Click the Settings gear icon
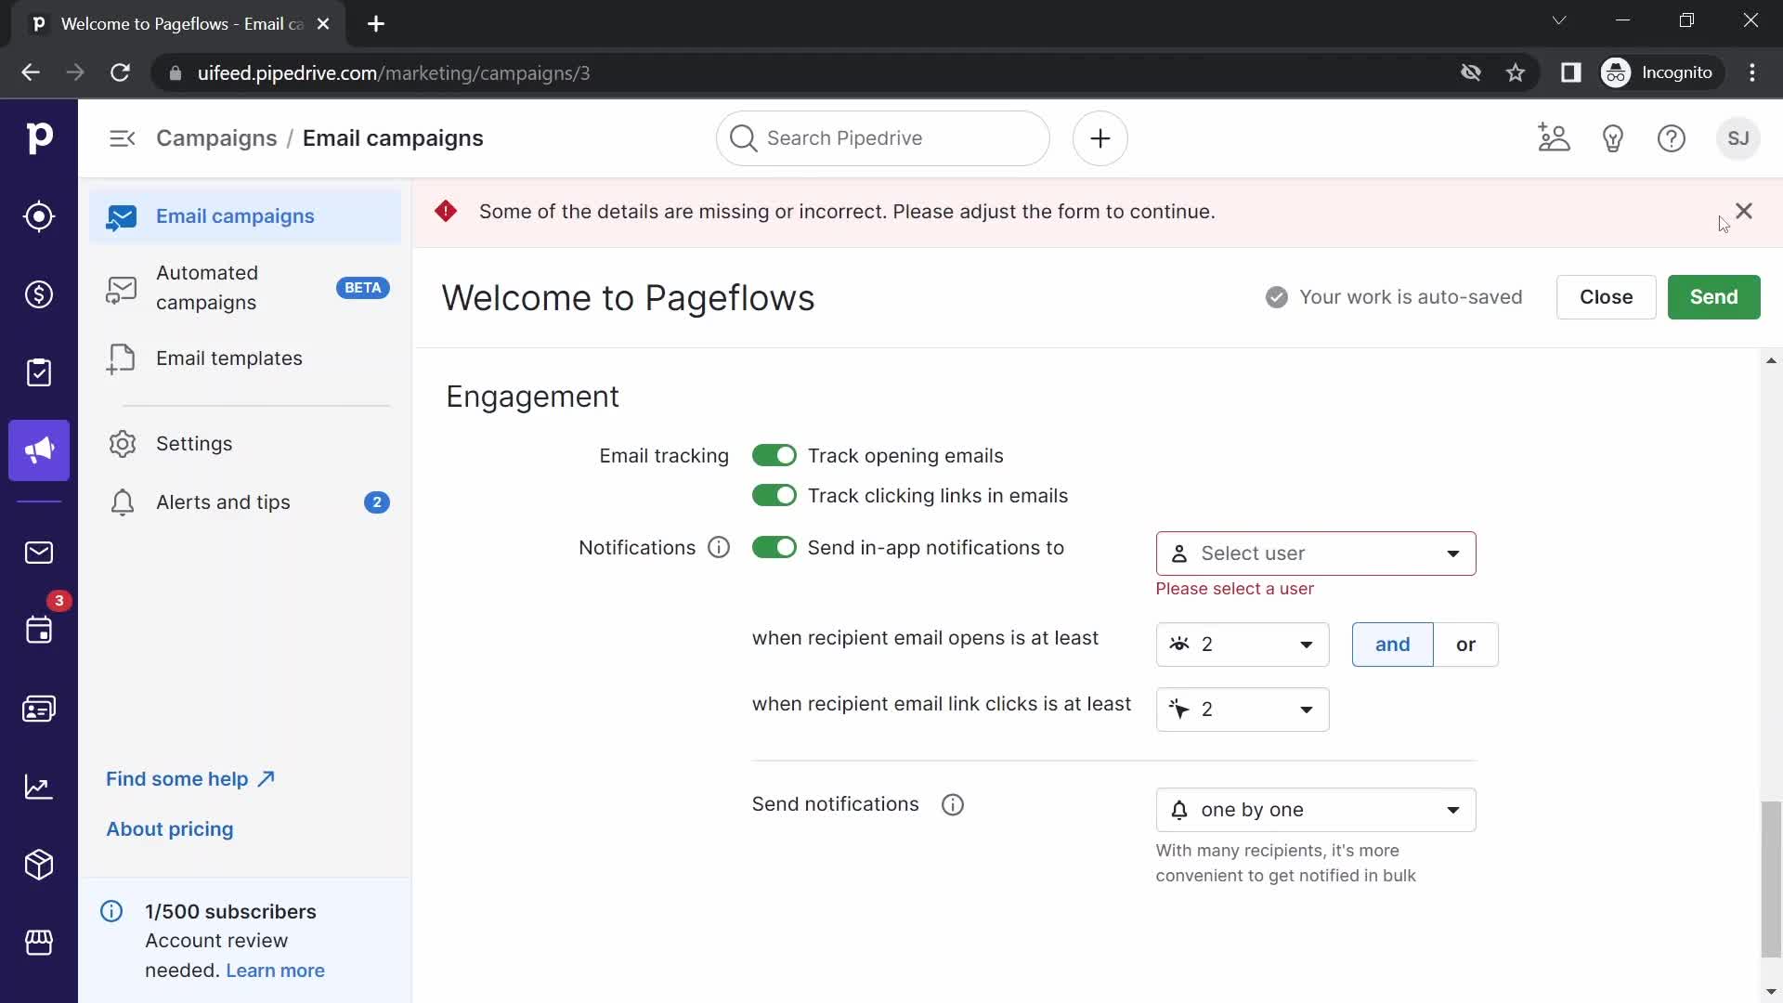The image size is (1783, 1003). pyautogui.click(x=120, y=443)
